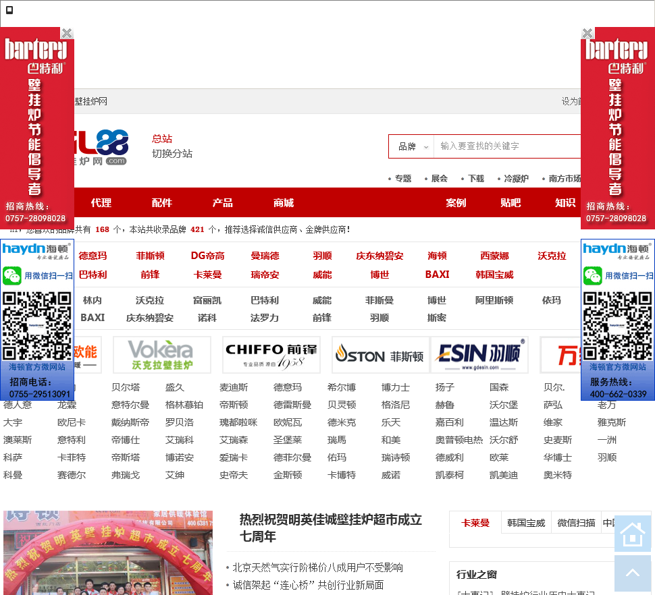This screenshot has width=655, height=595.
Task: Open brand list entry 奥普顿电热
Action: pyautogui.click(x=459, y=440)
